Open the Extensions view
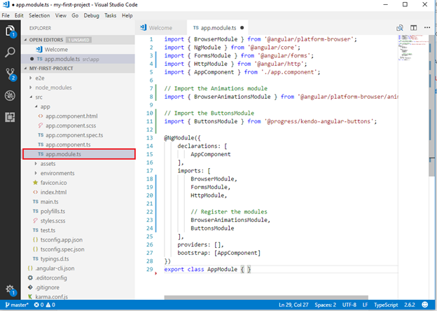The height and width of the screenshot is (311, 437). (x=11, y=117)
